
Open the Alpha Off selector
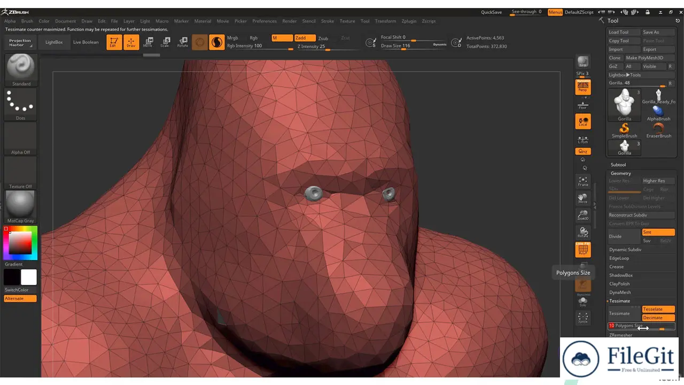pyautogui.click(x=21, y=138)
